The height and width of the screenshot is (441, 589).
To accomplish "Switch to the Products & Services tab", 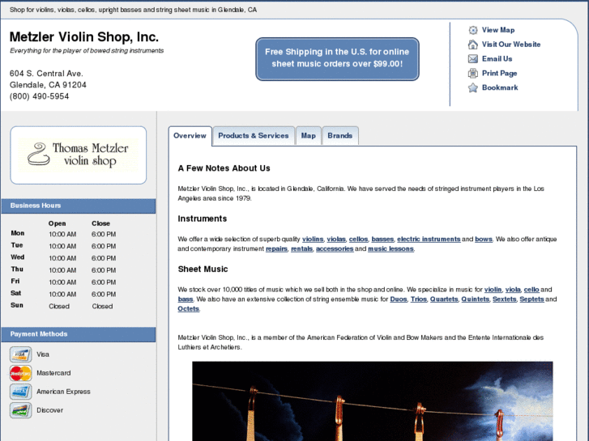I will click(x=253, y=136).
